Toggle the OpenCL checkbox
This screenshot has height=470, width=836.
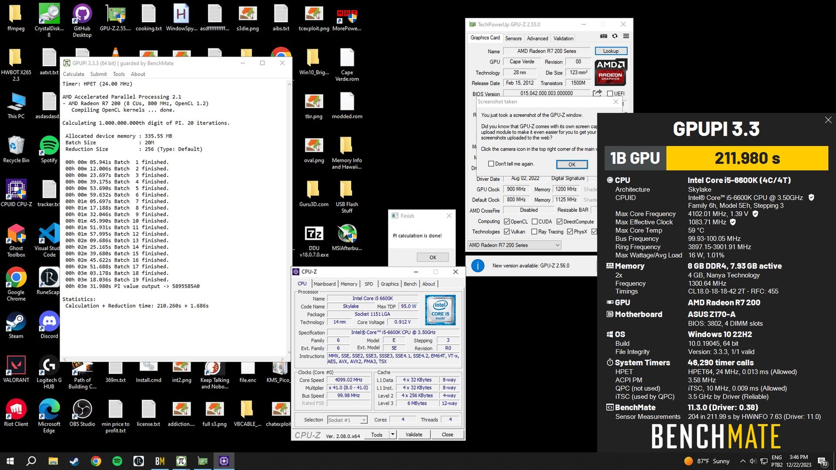tap(507, 222)
